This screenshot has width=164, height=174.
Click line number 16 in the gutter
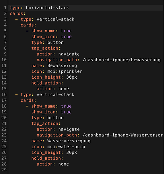coord(4,95)
